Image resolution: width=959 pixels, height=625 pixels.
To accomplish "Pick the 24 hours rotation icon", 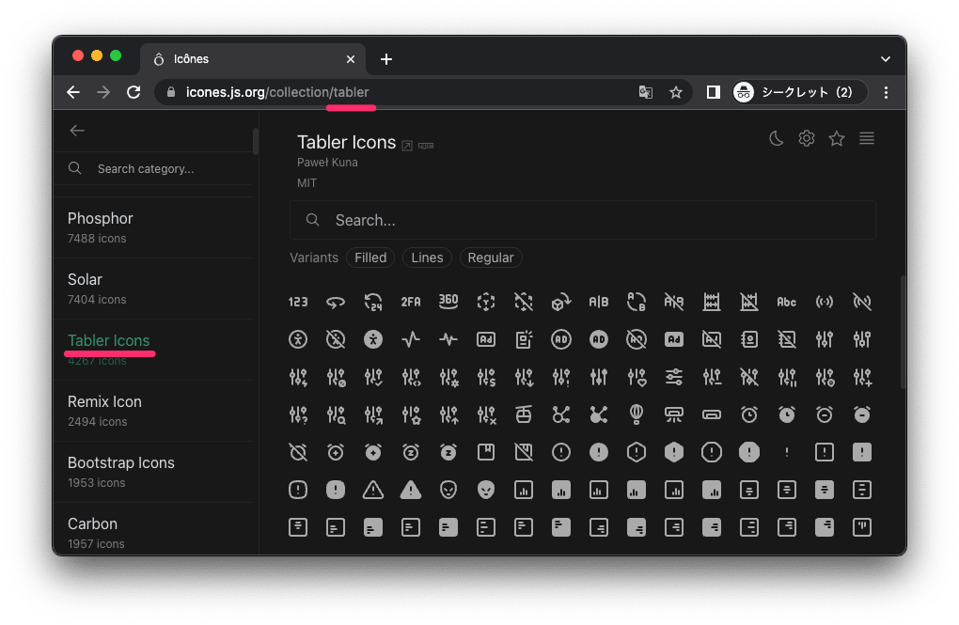I will [373, 302].
